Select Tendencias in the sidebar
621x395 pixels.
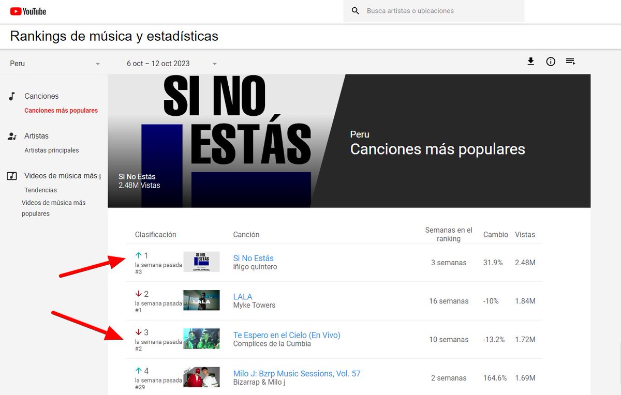pos(40,190)
